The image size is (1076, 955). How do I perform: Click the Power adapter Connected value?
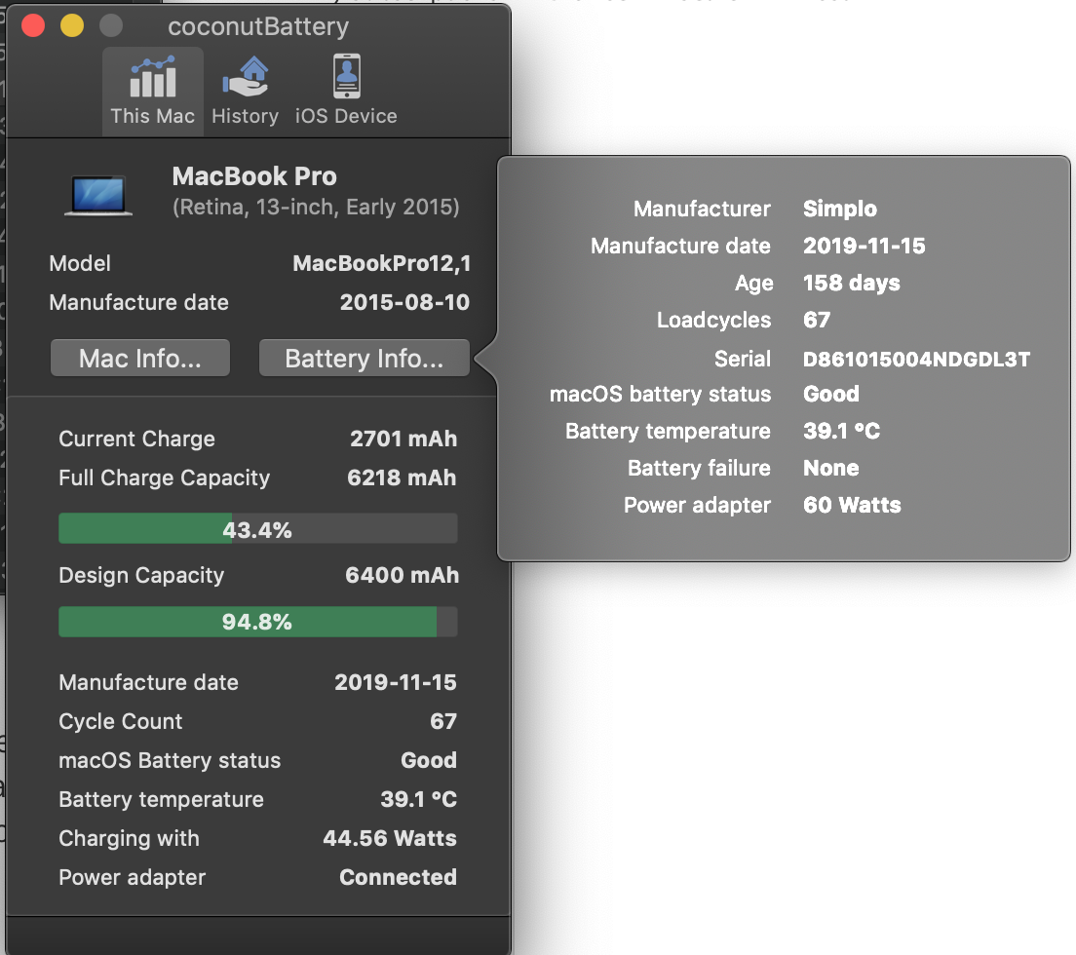coord(398,877)
